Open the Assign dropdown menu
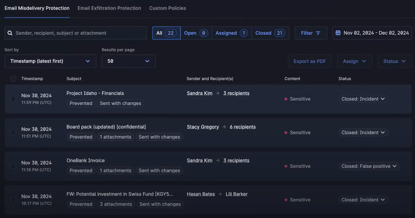415x218 pixels. [x=354, y=61]
